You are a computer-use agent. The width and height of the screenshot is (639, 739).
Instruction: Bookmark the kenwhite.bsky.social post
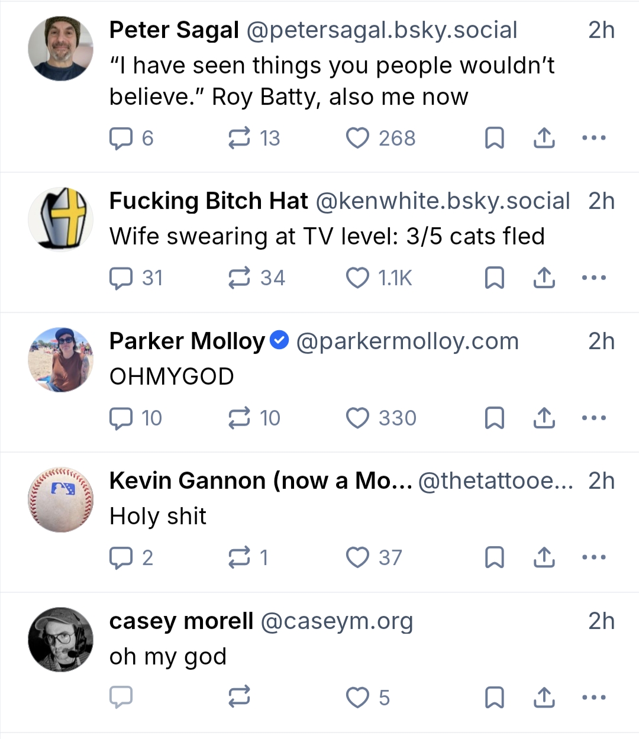494,278
